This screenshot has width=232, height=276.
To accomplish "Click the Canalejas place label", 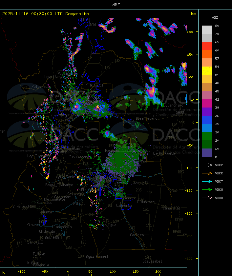I will point(172,208).
